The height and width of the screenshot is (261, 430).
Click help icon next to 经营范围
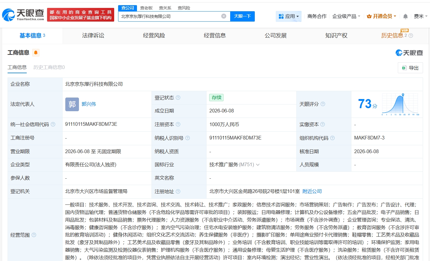(x=34, y=235)
